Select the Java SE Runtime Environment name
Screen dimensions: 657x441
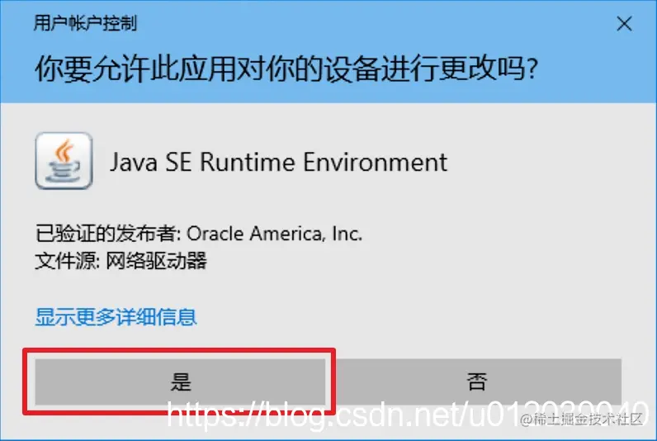pos(279,162)
